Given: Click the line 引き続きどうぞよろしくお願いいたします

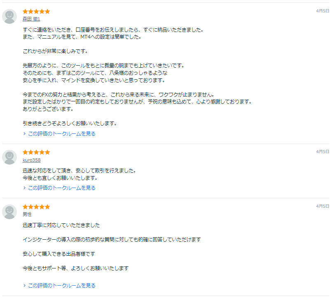Looking at the screenshot, I should coord(70,123).
